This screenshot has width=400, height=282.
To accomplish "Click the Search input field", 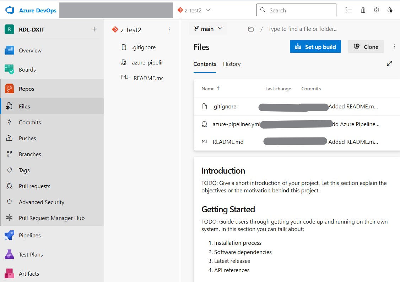I will point(296,10).
